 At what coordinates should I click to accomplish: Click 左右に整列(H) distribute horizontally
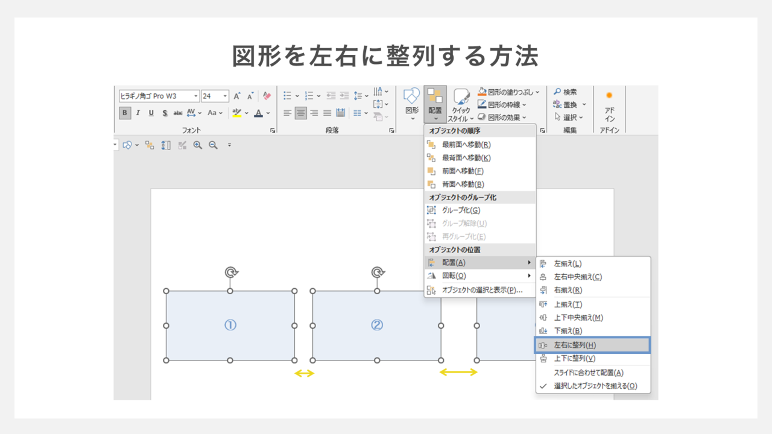[593, 345]
